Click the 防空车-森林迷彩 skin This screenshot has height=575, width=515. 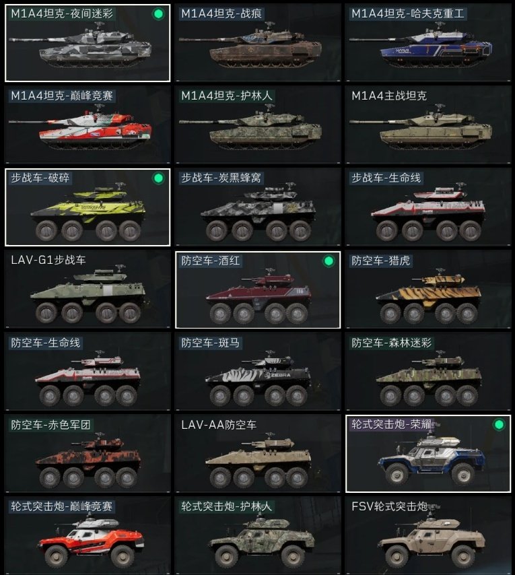tap(427, 372)
